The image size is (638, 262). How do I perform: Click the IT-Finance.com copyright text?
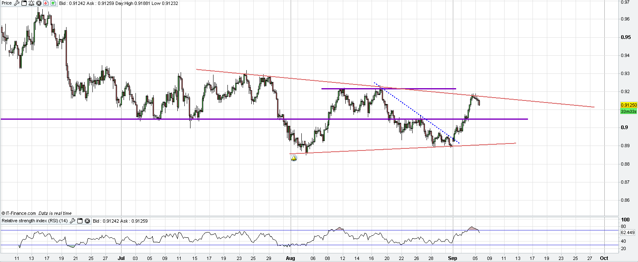(x=19, y=213)
